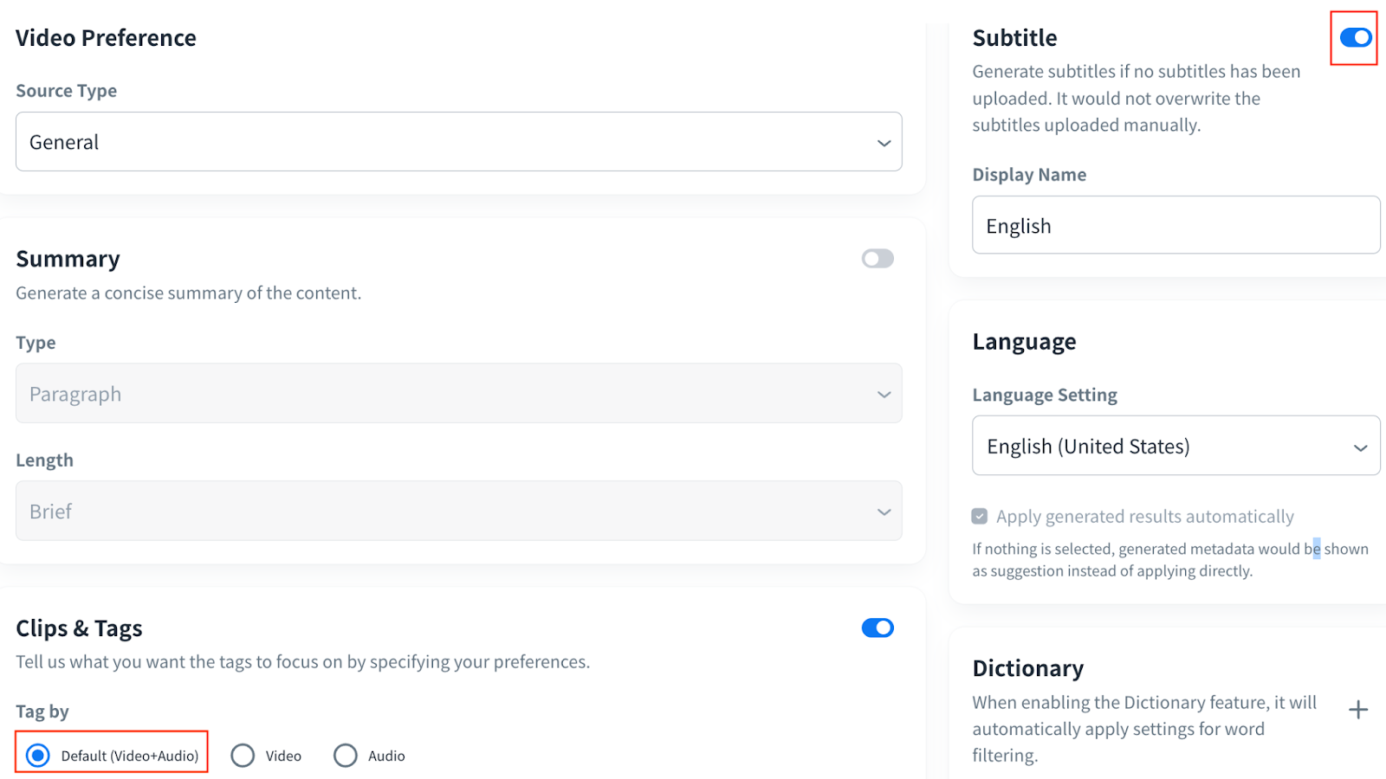Click the Video Preference heading
This screenshot has width=1386, height=779.
coord(106,38)
